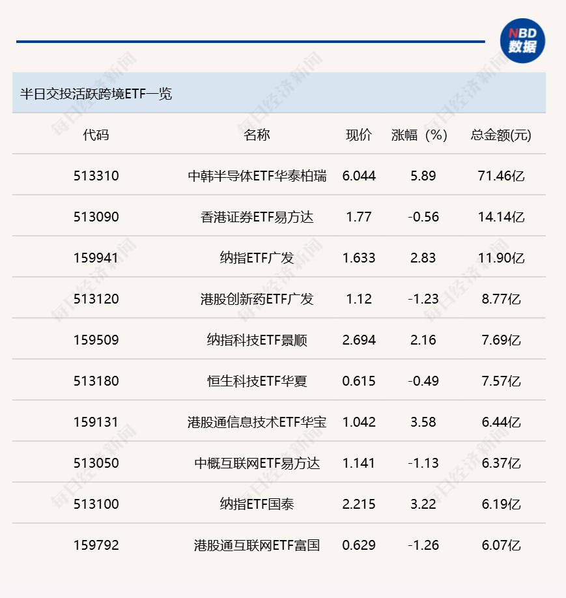Screen dimensions: 566x598
Task: Click total amount 8.77亿
Action: pos(501,299)
